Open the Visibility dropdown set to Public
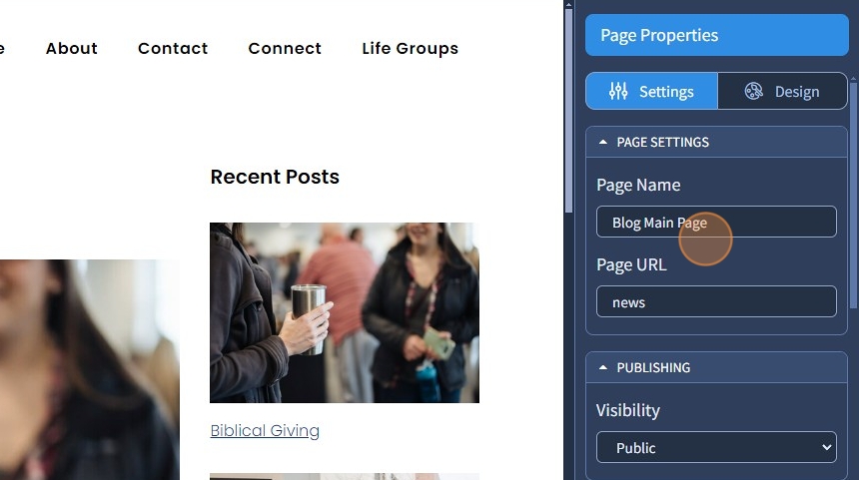The image size is (859, 480). pyautogui.click(x=716, y=447)
